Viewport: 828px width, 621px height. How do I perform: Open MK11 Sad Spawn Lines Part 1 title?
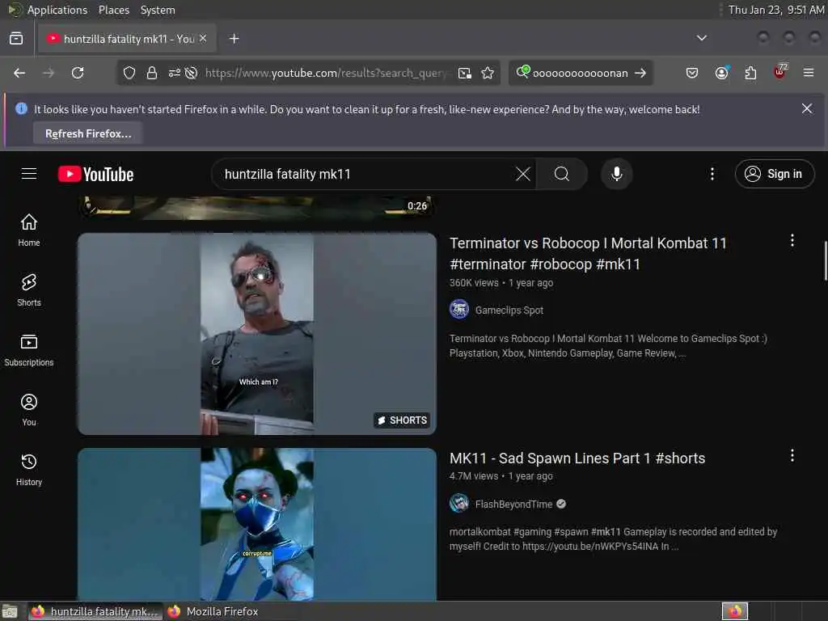pyautogui.click(x=577, y=458)
